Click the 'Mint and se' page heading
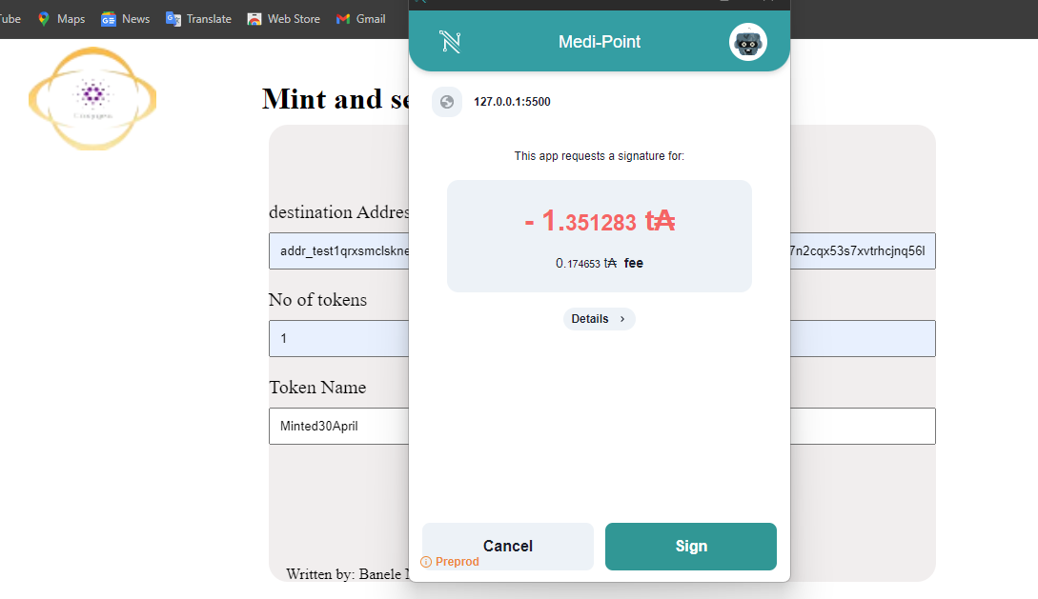Viewport: 1038px width, 599px height. click(x=336, y=99)
